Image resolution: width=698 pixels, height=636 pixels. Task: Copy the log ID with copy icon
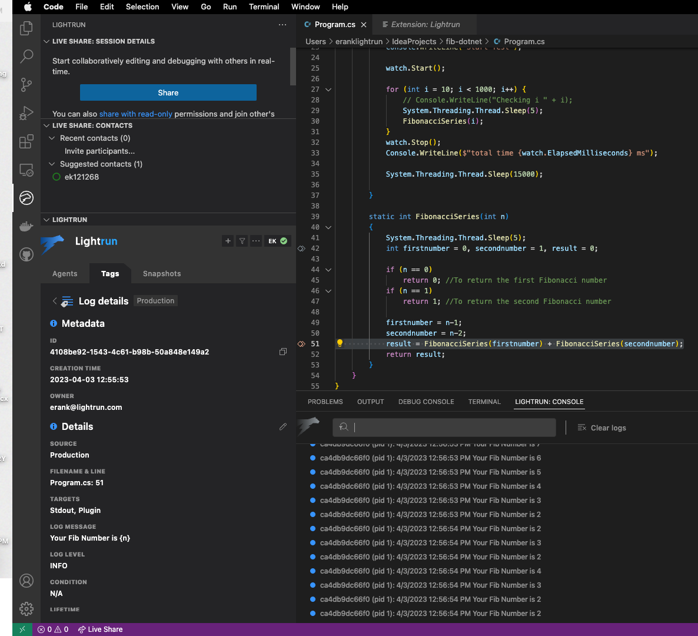283,352
